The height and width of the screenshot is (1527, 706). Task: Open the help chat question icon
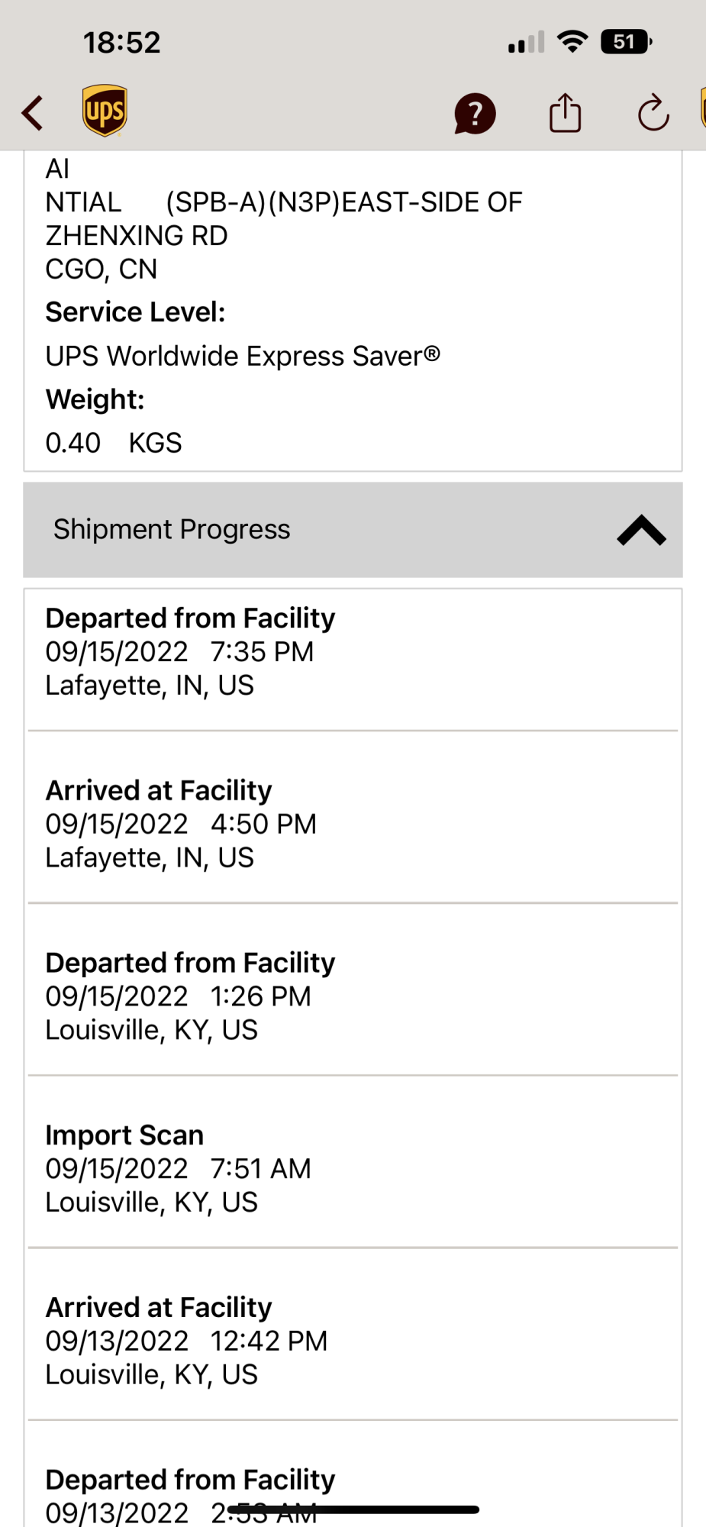click(x=475, y=114)
